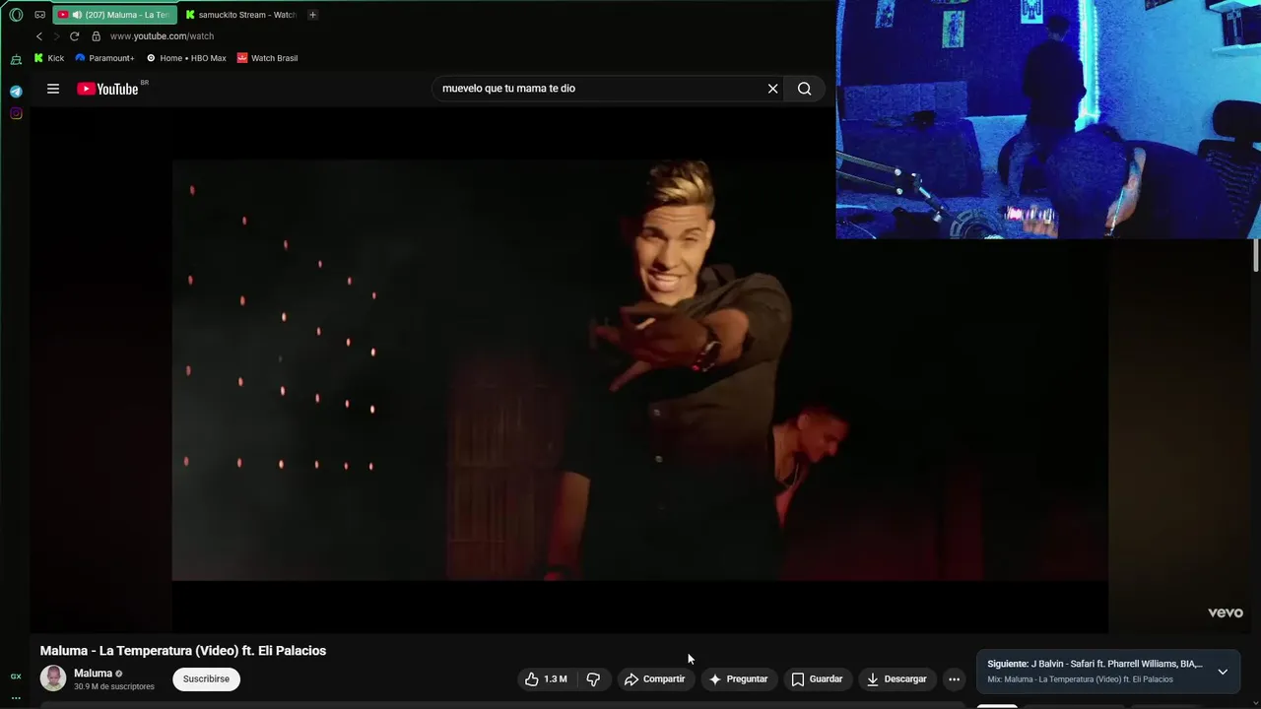
Task: Open the Maluma channel name link
Action: (93, 674)
